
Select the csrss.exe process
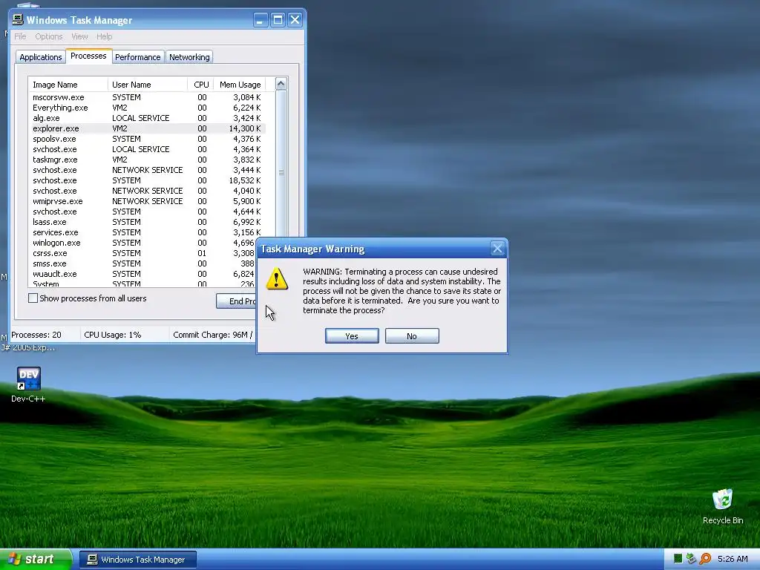click(142, 253)
